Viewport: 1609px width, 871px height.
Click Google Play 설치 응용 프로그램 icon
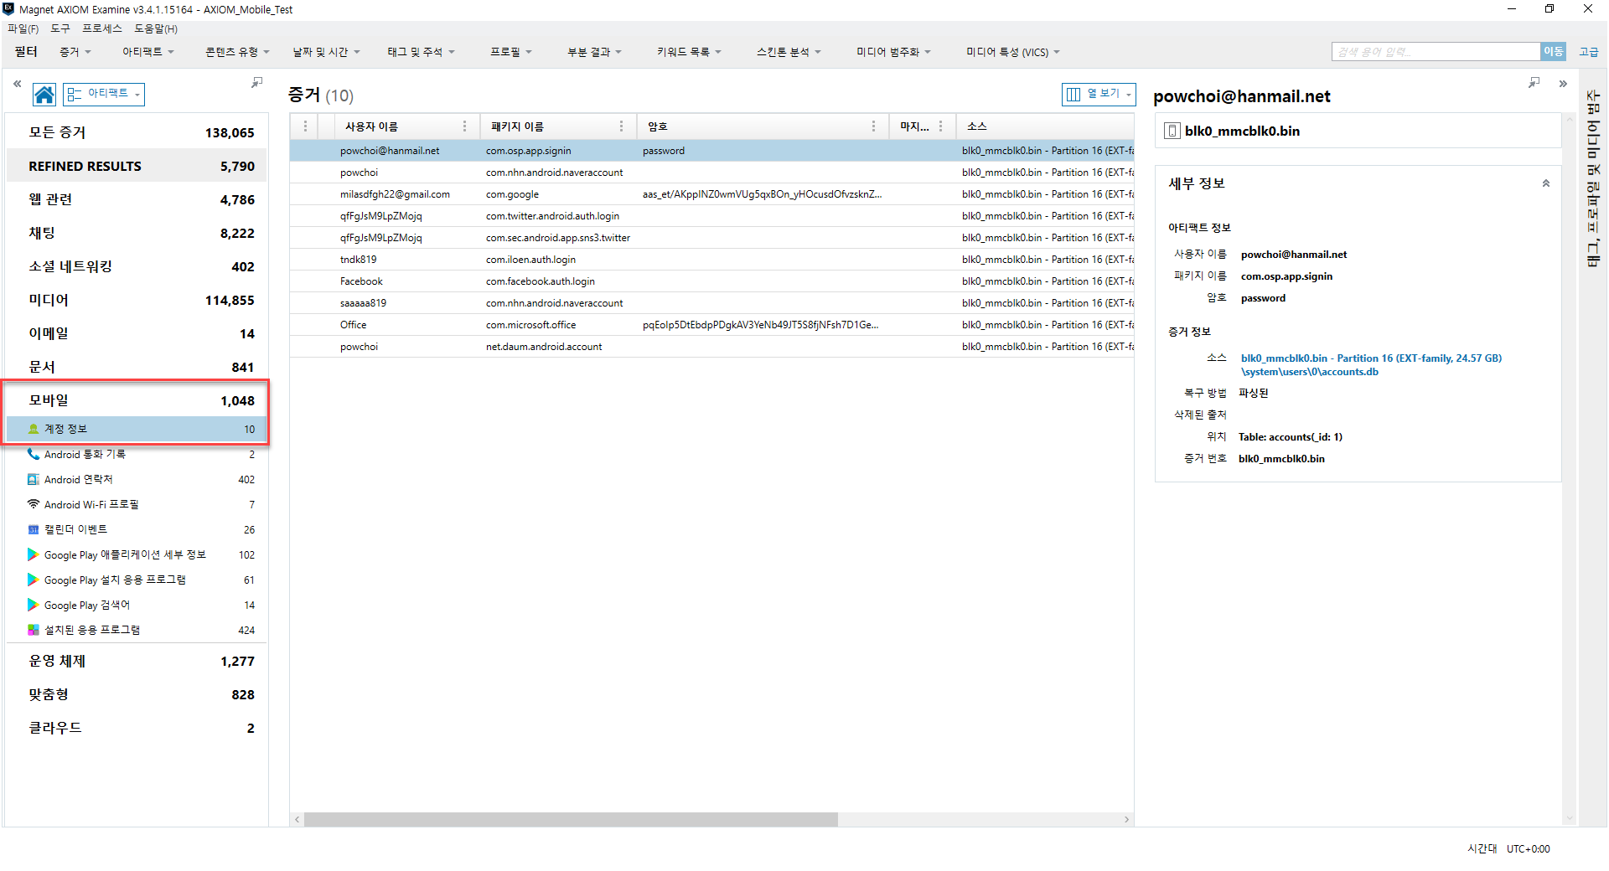[x=34, y=580]
